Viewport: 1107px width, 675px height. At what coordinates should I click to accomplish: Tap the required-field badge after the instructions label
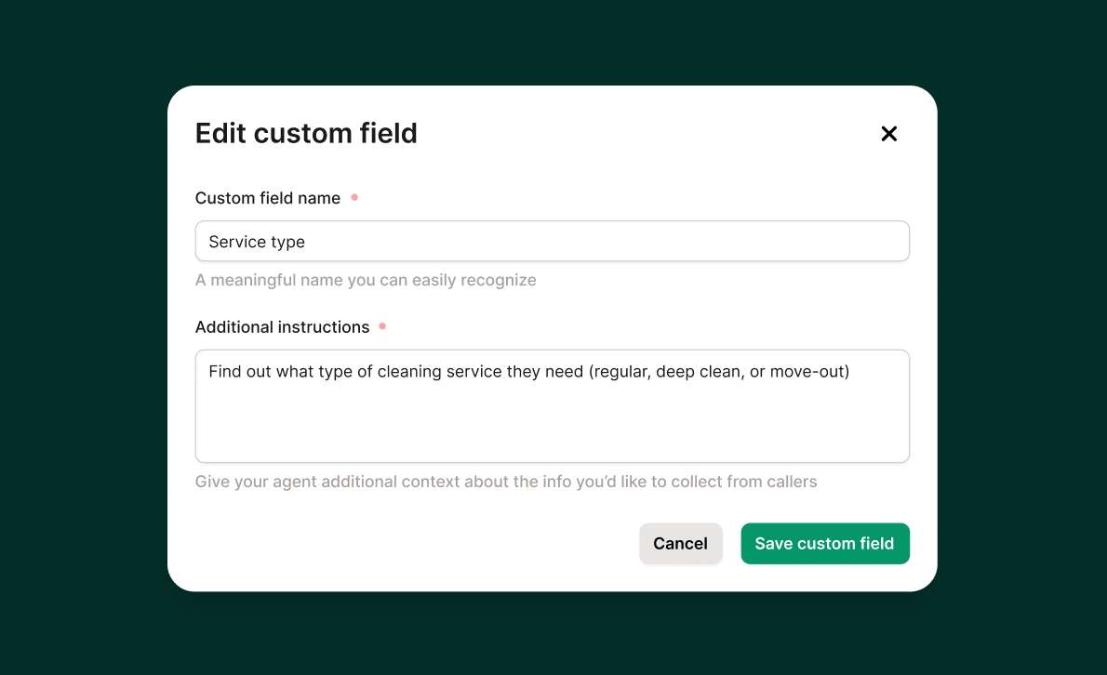click(382, 326)
